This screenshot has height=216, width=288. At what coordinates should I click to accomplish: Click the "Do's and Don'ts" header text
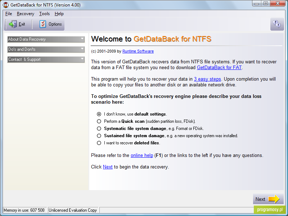pyautogui.click(x=22, y=49)
